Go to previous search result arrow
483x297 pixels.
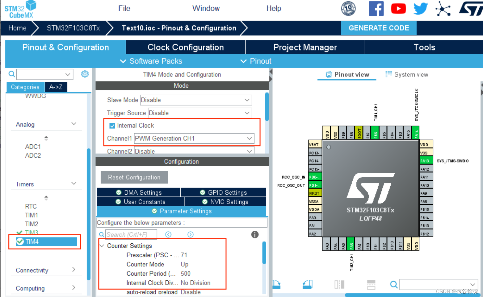pyautogui.click(x=168, y=235)
